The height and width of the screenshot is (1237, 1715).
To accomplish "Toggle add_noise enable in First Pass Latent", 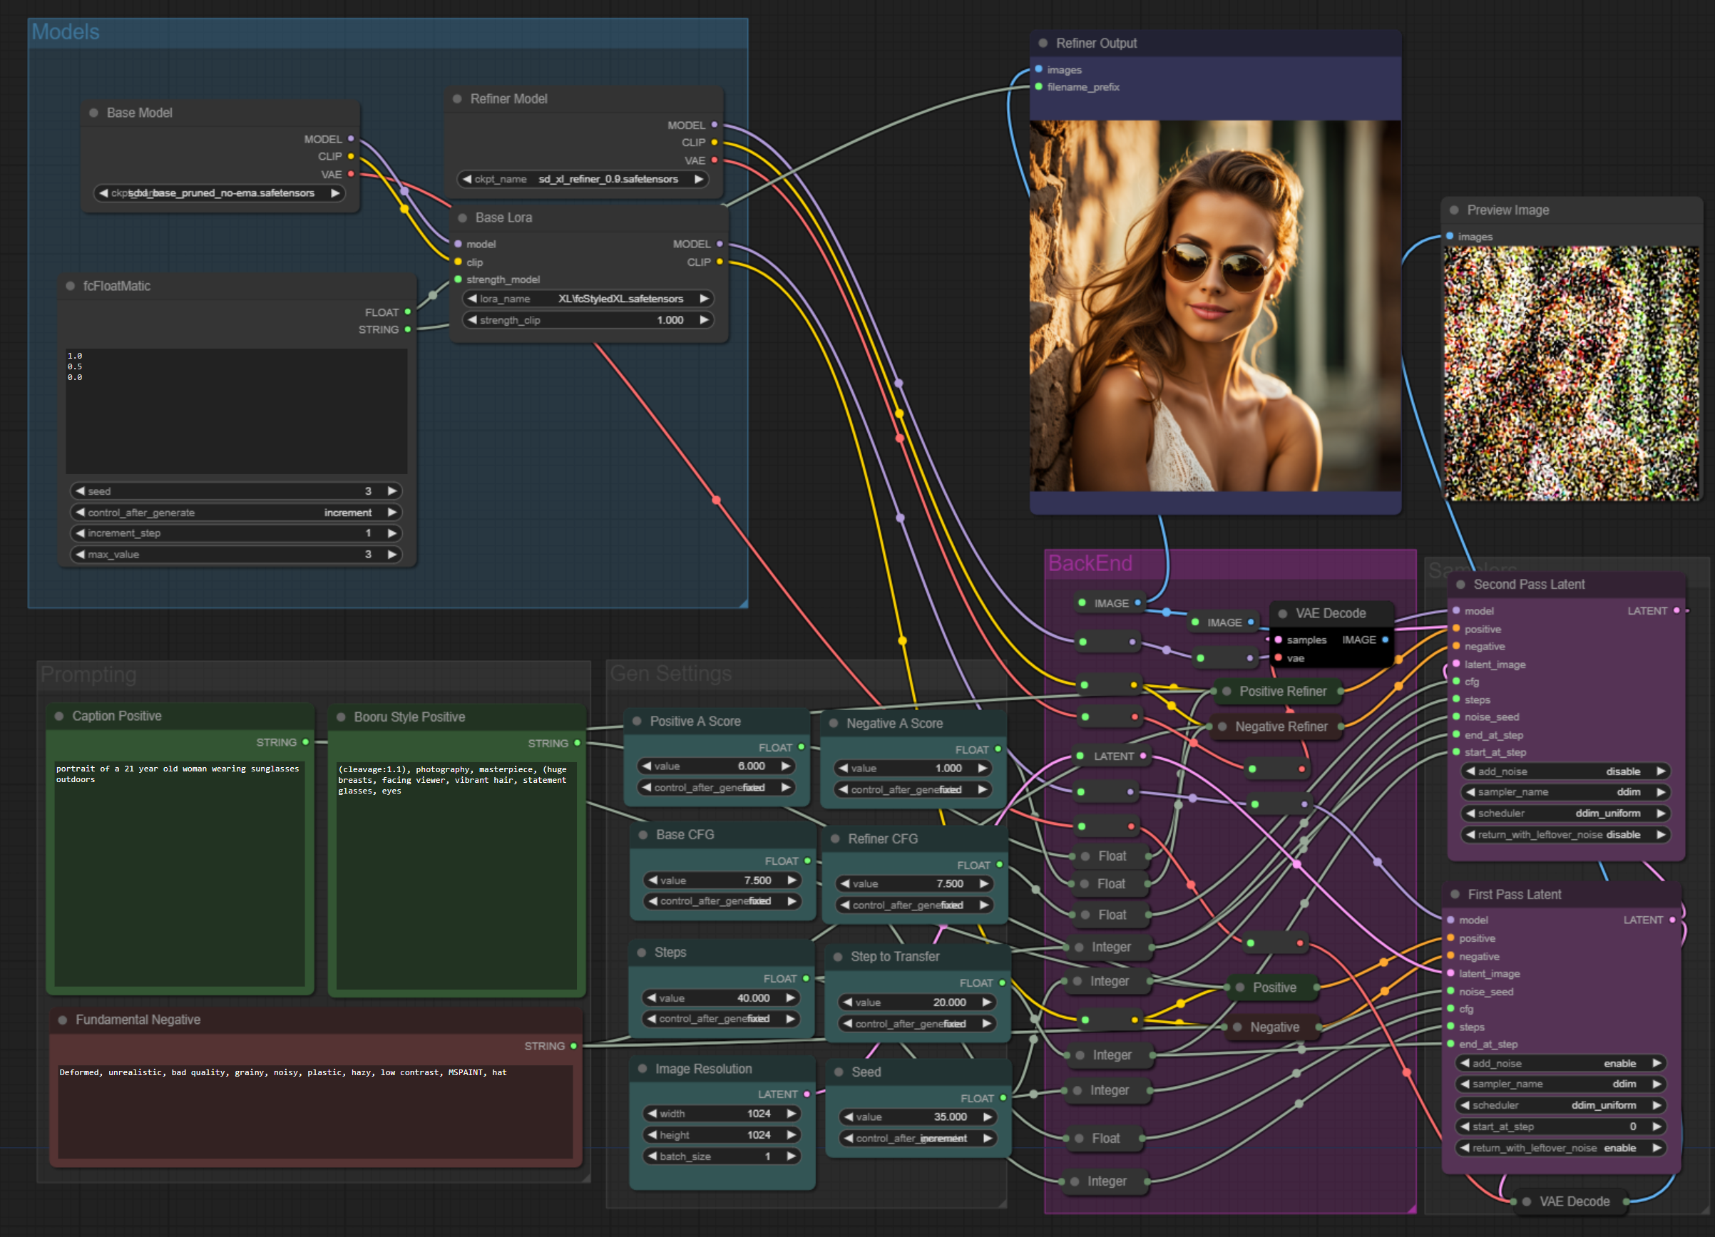I will pos(1560,1063).
